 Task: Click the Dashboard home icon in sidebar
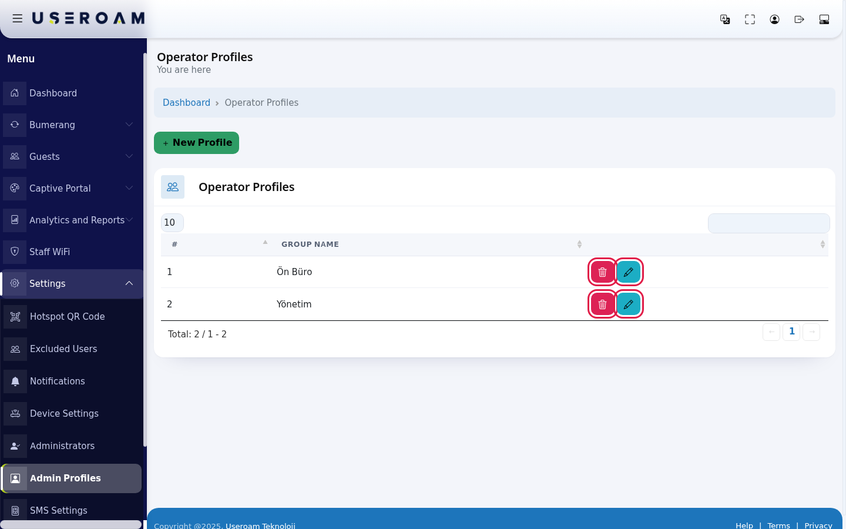15,93
